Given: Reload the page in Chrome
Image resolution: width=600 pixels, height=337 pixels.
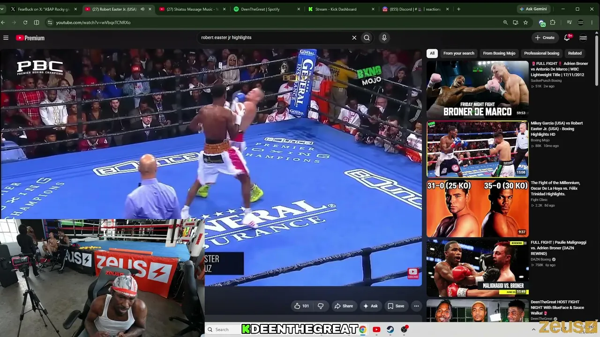Looking at the screenshot, I should (x=25, y=22).
